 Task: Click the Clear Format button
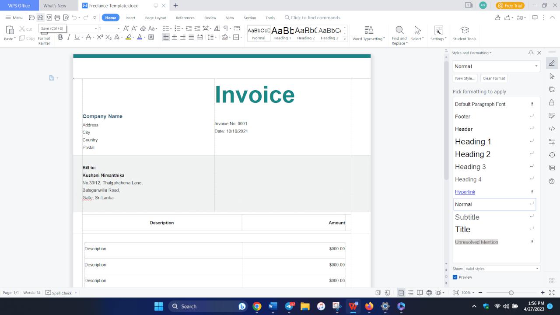493,78
